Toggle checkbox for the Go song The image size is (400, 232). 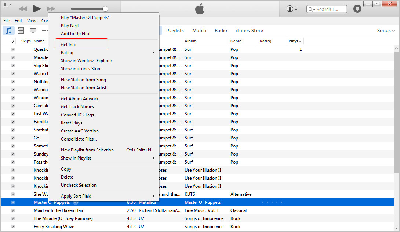tap(13, 138)
